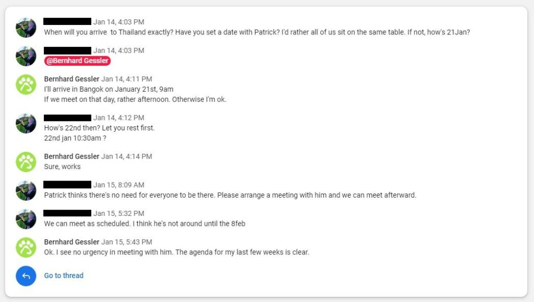This screenshot has width=534, height=302.
Task: Click the "Jan 14, 4:14 PM" timestamp
Action: pos(127,156)
